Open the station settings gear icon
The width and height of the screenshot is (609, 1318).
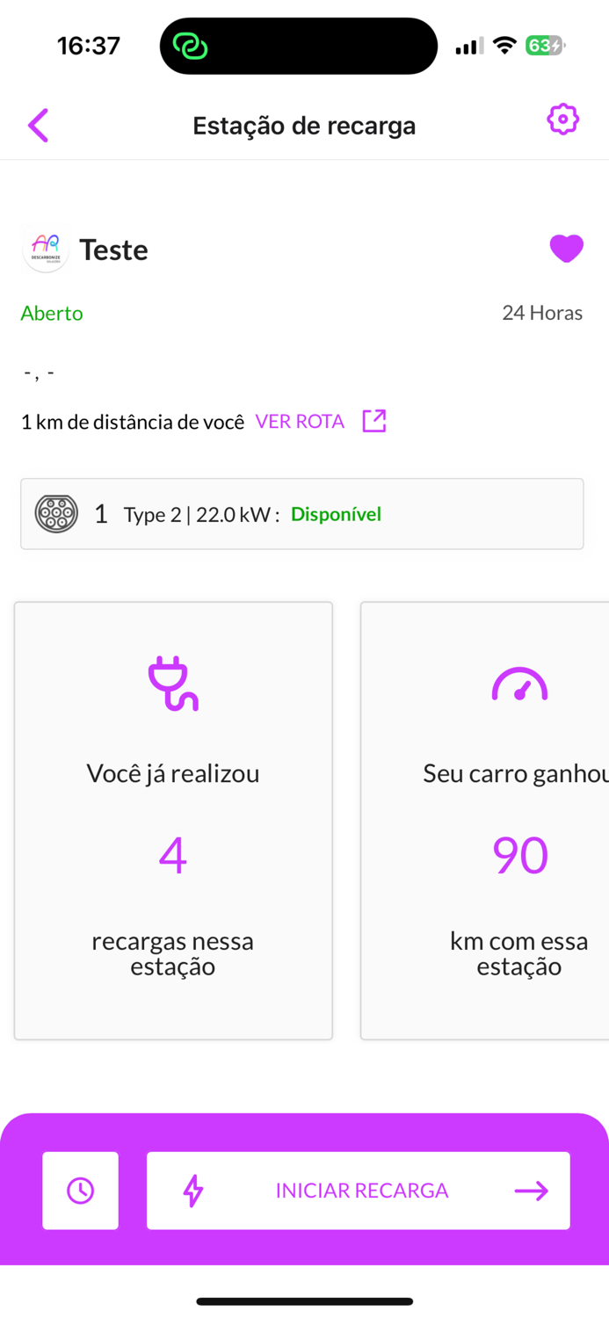(x=563, y=119)
